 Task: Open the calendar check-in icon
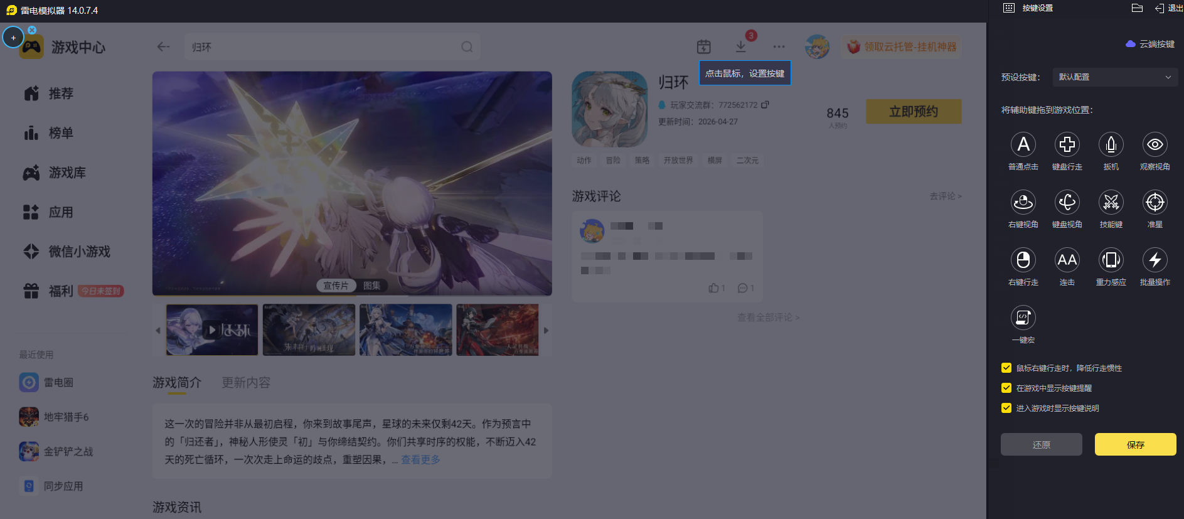tap(704, 46)
